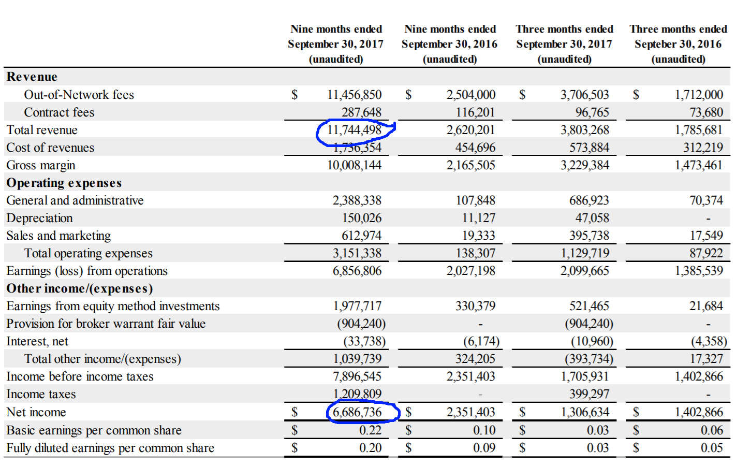Select 'Fully diluted earnings per common share' label

[x=110, y=448]
